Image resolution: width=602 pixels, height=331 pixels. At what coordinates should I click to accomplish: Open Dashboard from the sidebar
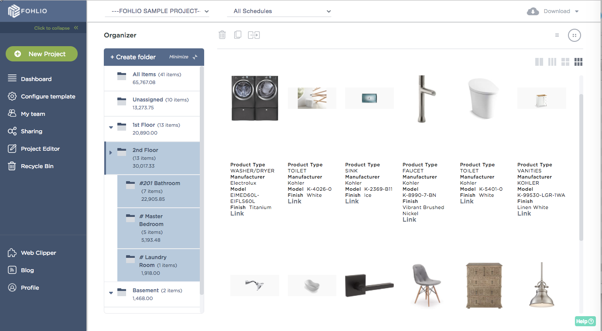coord(36,79)
